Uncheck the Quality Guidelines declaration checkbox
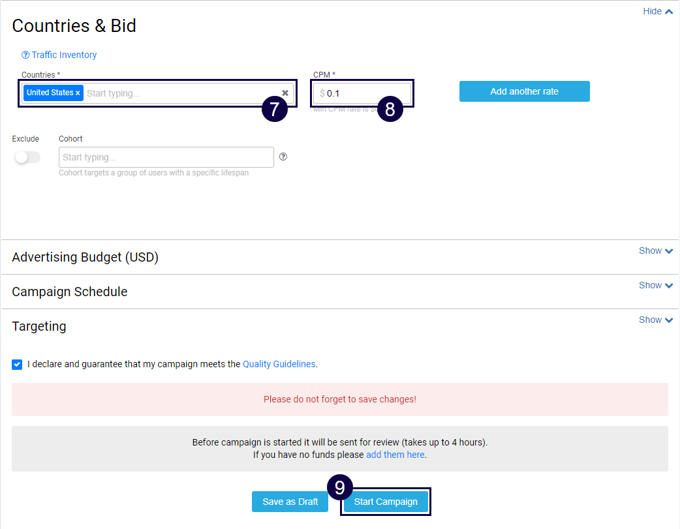The width and height of the screenshot is (680, 529). coord(17,364)
